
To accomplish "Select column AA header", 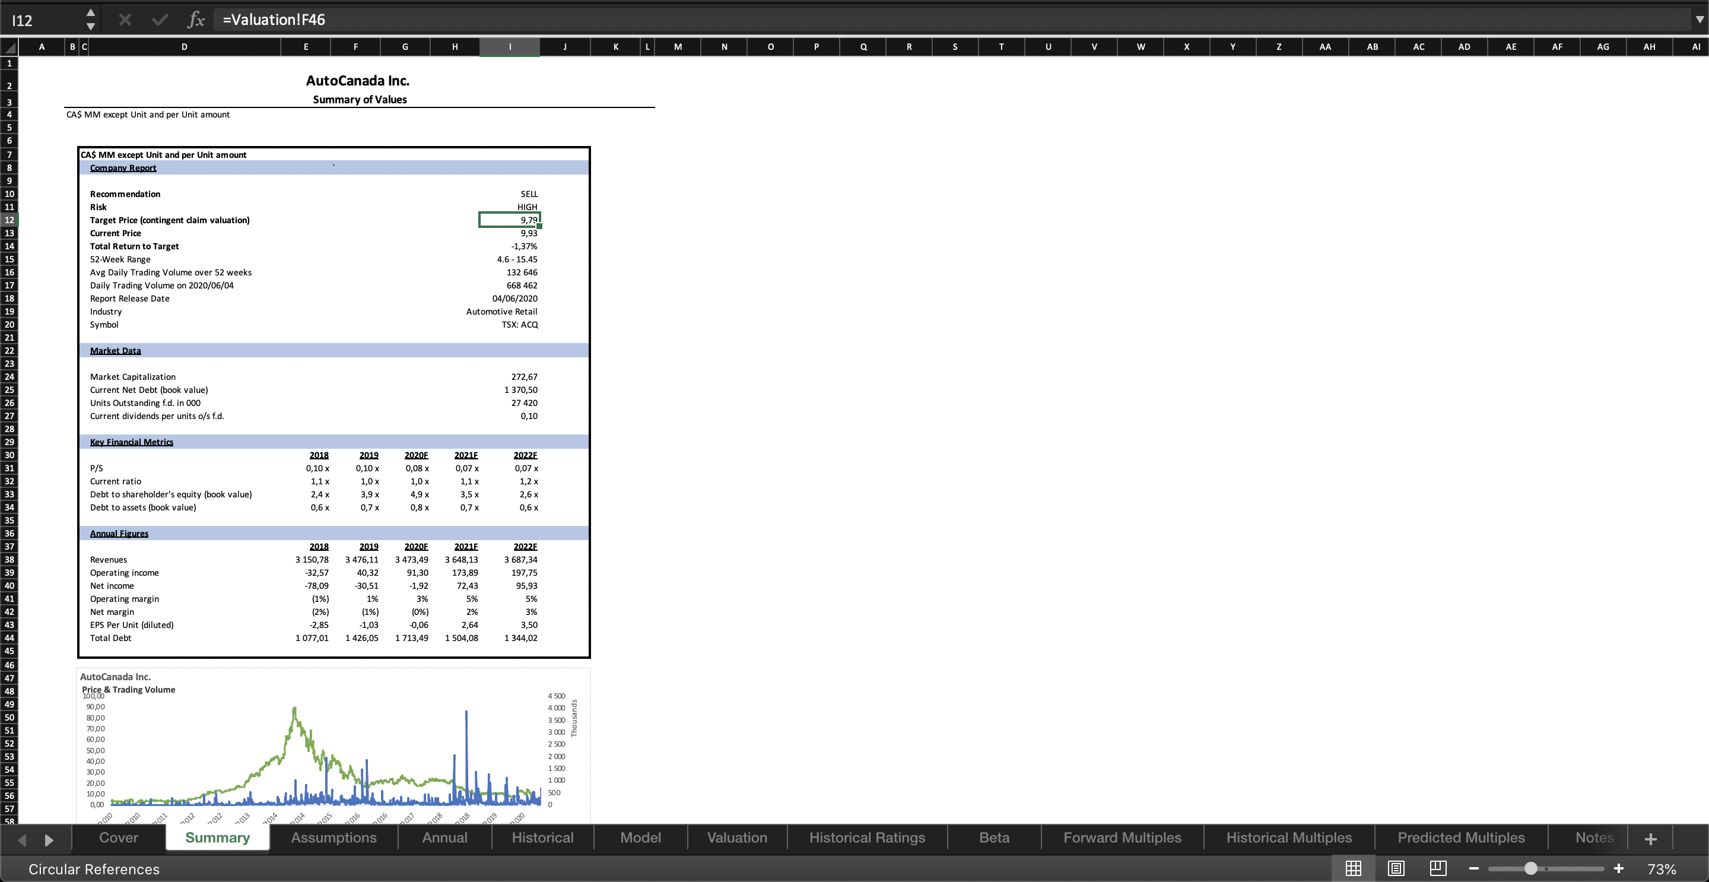I will 1325,46.
